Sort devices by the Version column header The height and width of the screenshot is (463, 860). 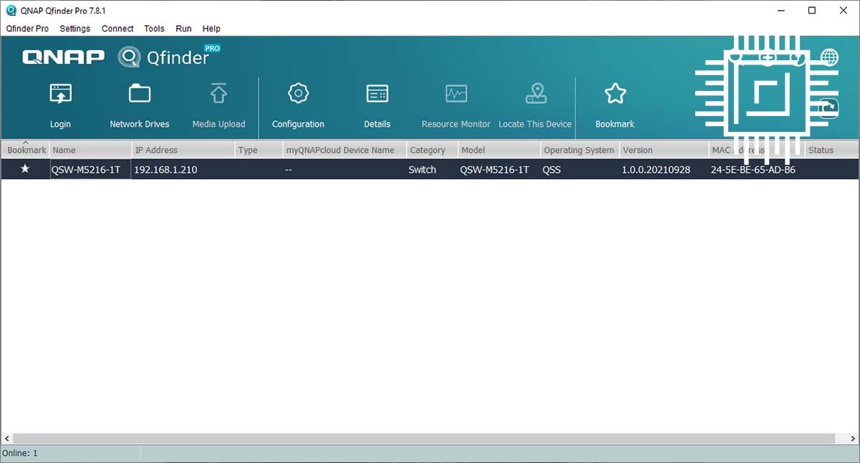pos(664,150)
